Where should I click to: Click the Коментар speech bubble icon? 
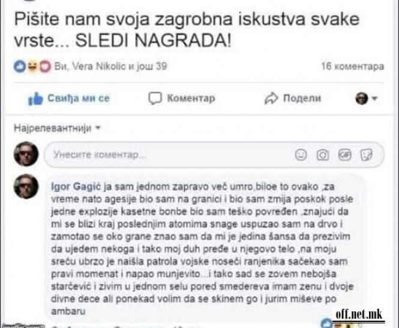(155, 99)
